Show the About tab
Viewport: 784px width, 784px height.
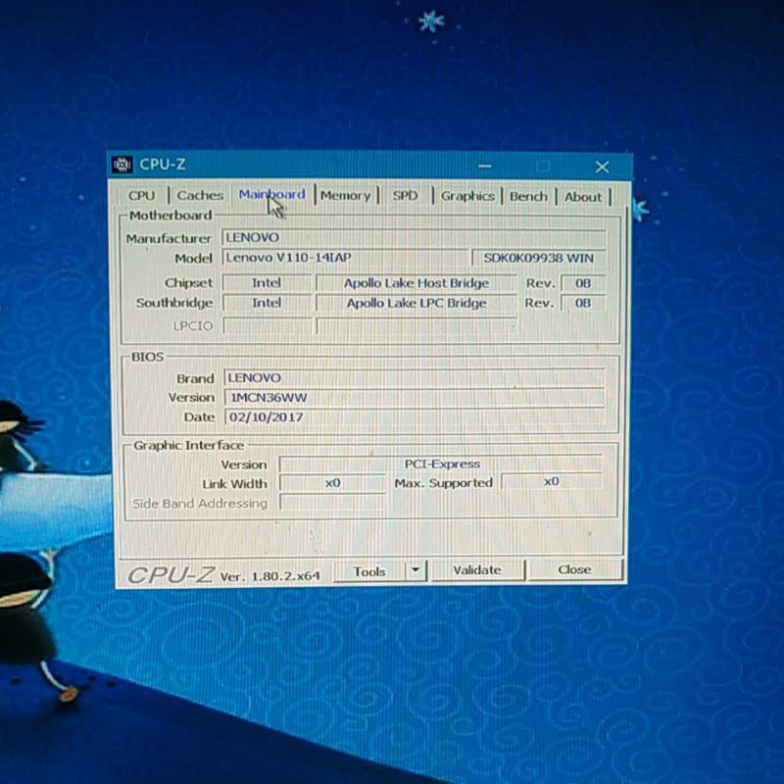583,197
